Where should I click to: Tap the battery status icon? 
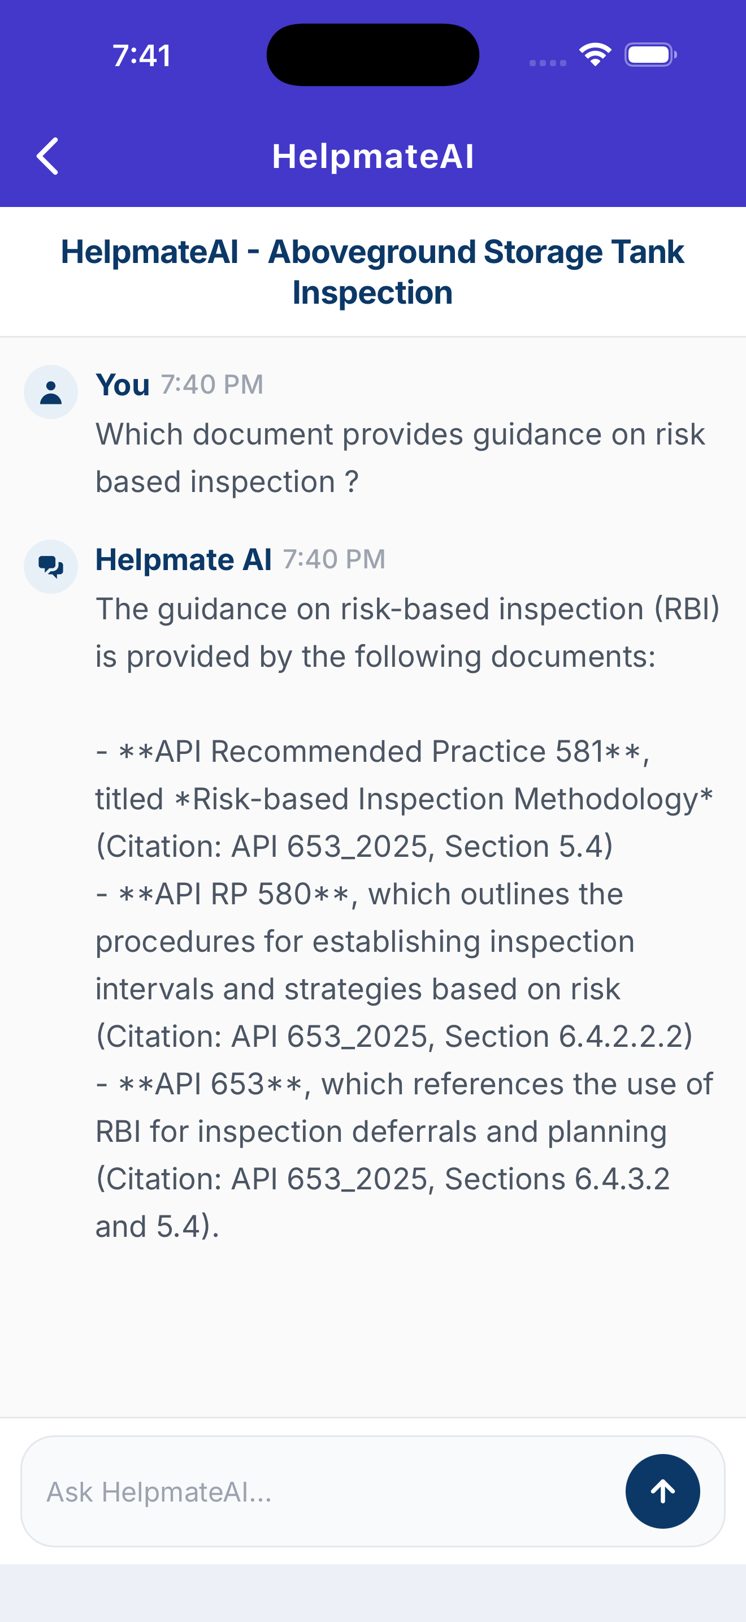(x=650, y=55)
